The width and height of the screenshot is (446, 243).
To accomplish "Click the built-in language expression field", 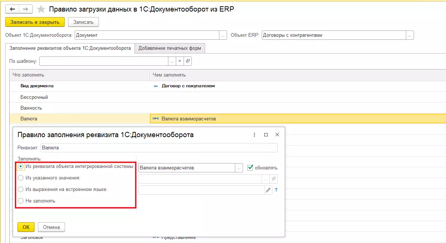I will [201, 190].
